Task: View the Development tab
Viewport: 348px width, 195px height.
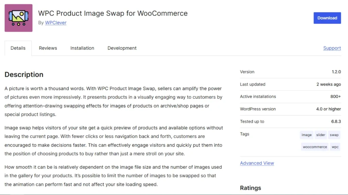Action: pyautogui.click(x=122, y=48)
